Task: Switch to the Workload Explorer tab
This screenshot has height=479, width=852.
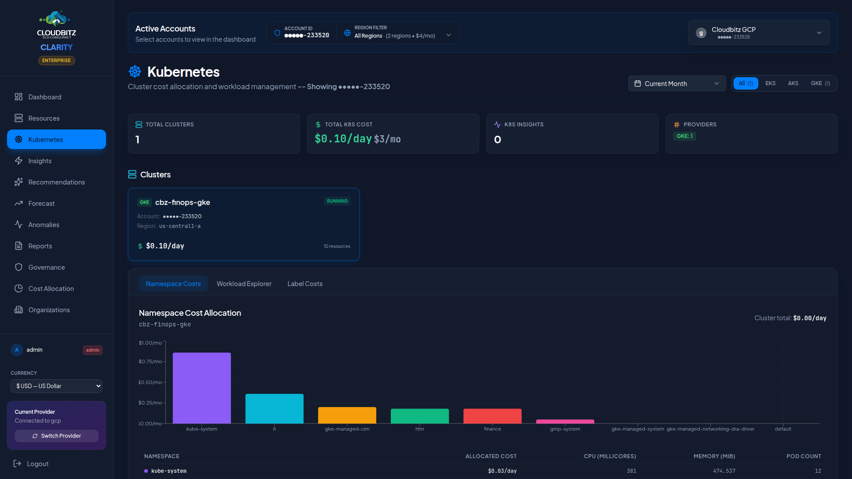Action: 244,284
